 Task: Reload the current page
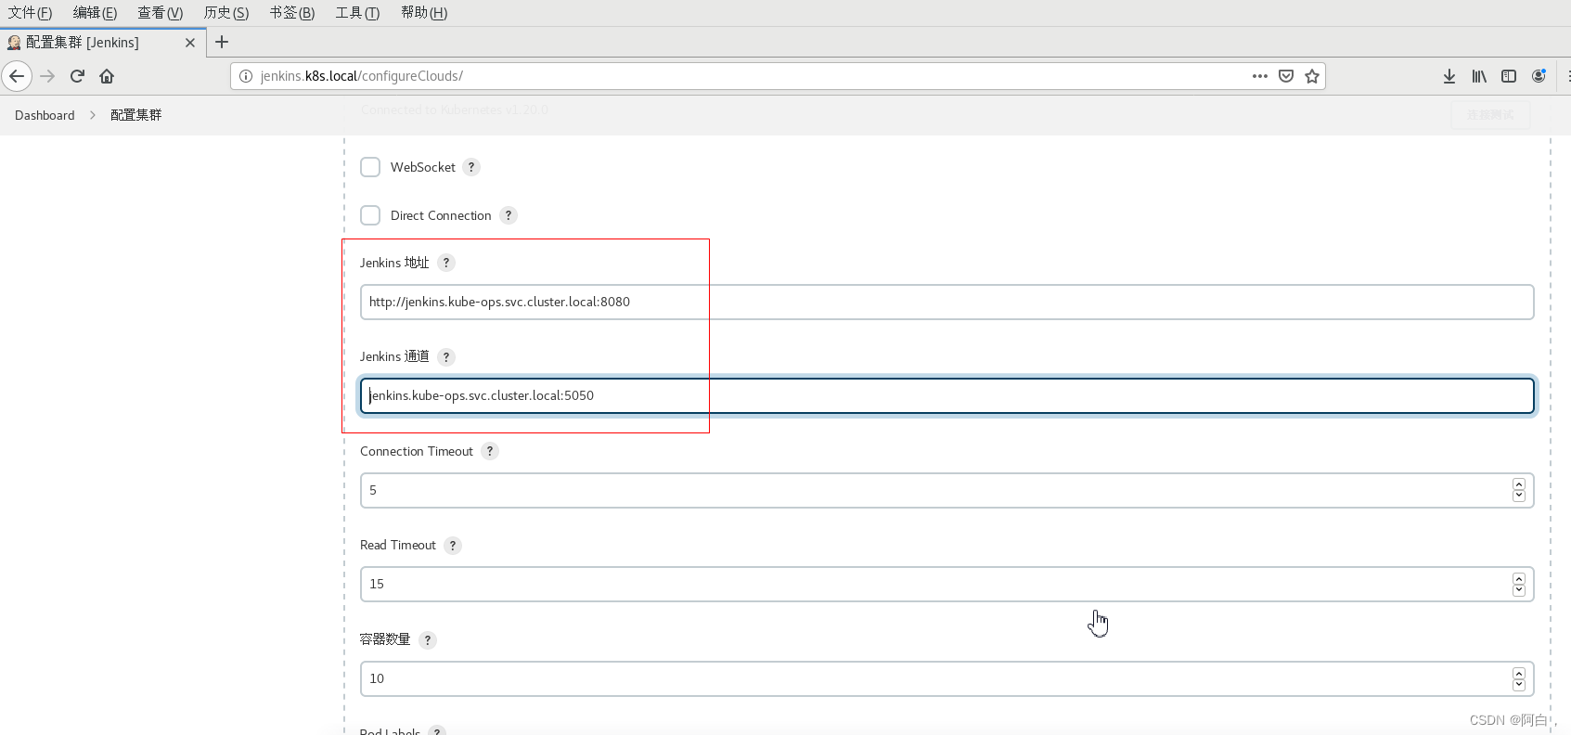click(x=77, y=76)
